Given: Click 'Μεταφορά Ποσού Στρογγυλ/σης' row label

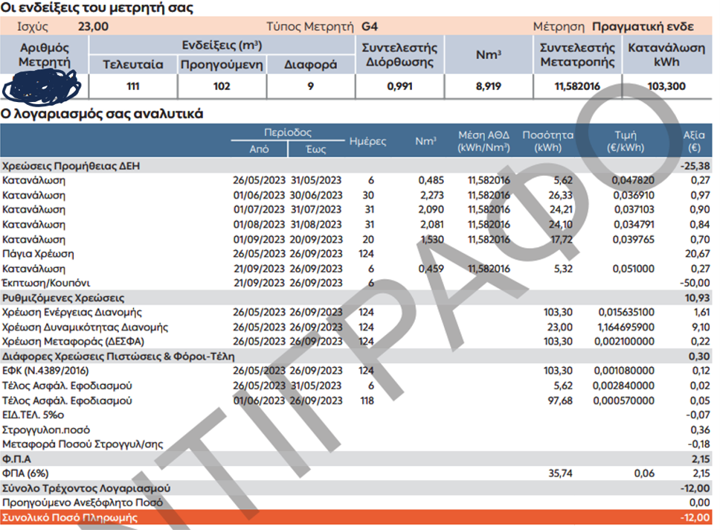Looking at the screenshot, I should 83,444.
